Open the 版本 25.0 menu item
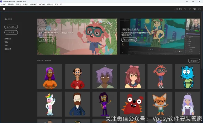This screenshot has height=123, width=203. coord(58,4)
